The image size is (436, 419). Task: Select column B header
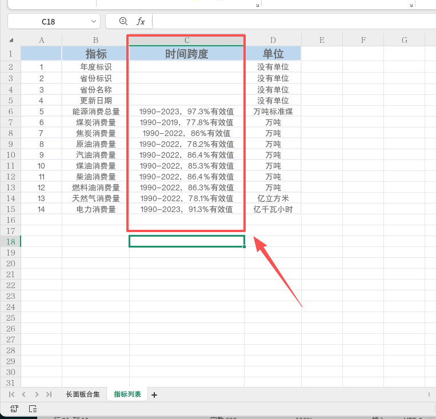point(95,41)
